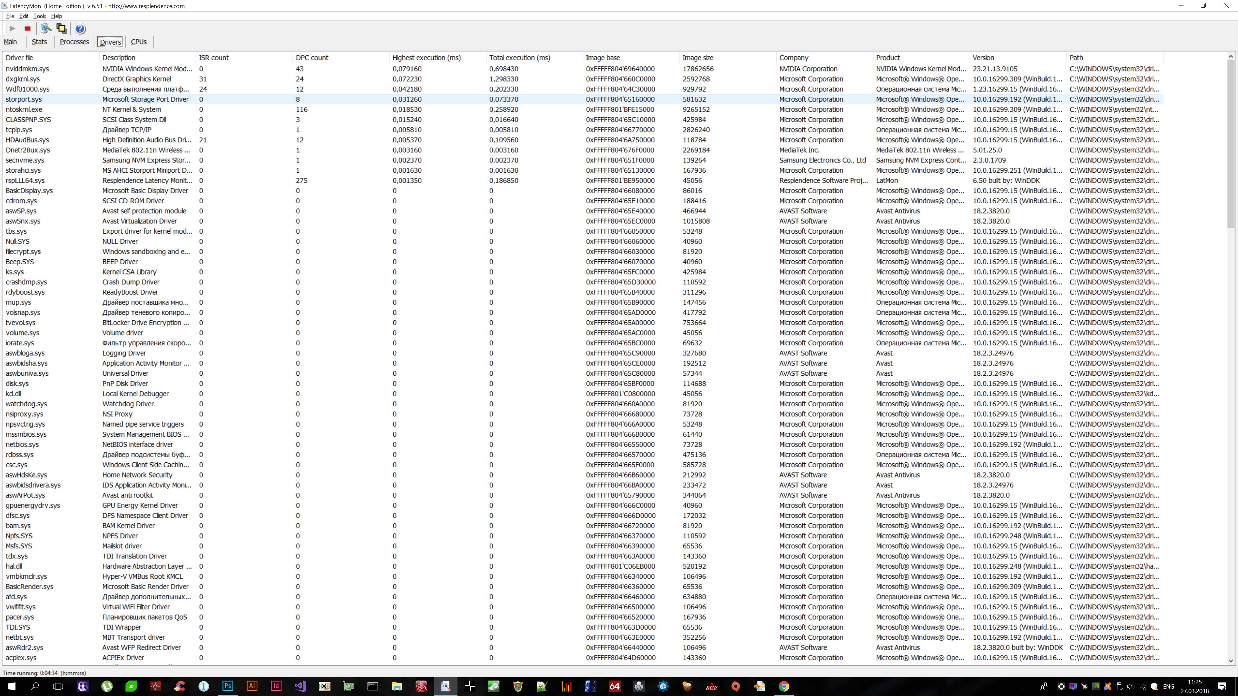Viewport: 1238px width, 696px height.
Task: Click the vertical scrollbar down arrow
Action: (1231, 661)
